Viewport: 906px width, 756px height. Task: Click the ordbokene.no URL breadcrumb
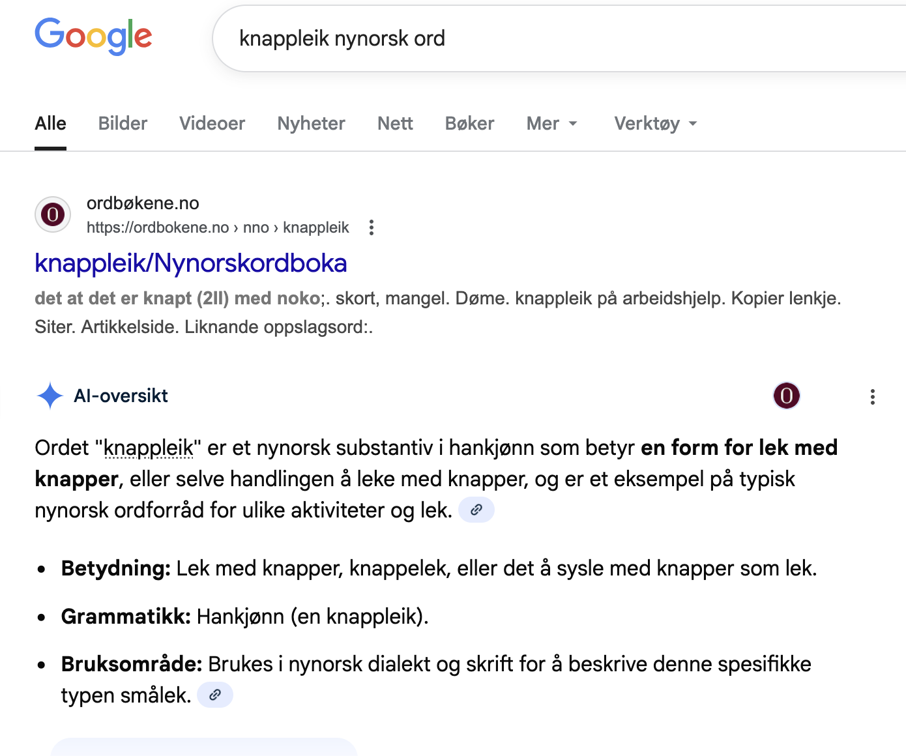click(x=218, y=227)
